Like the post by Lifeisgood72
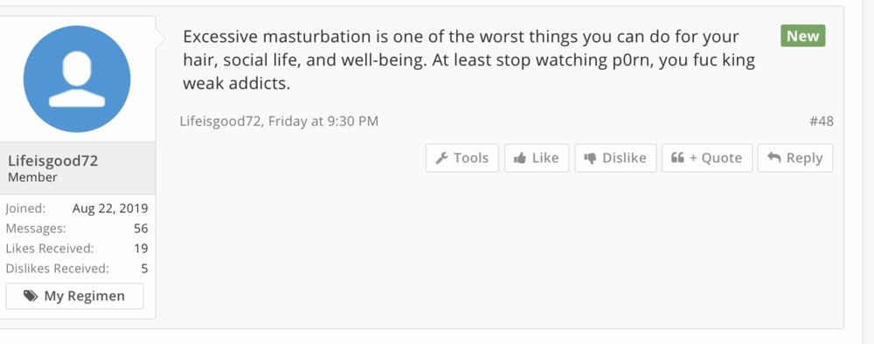The image size is (874, 344). coord(537,158)
